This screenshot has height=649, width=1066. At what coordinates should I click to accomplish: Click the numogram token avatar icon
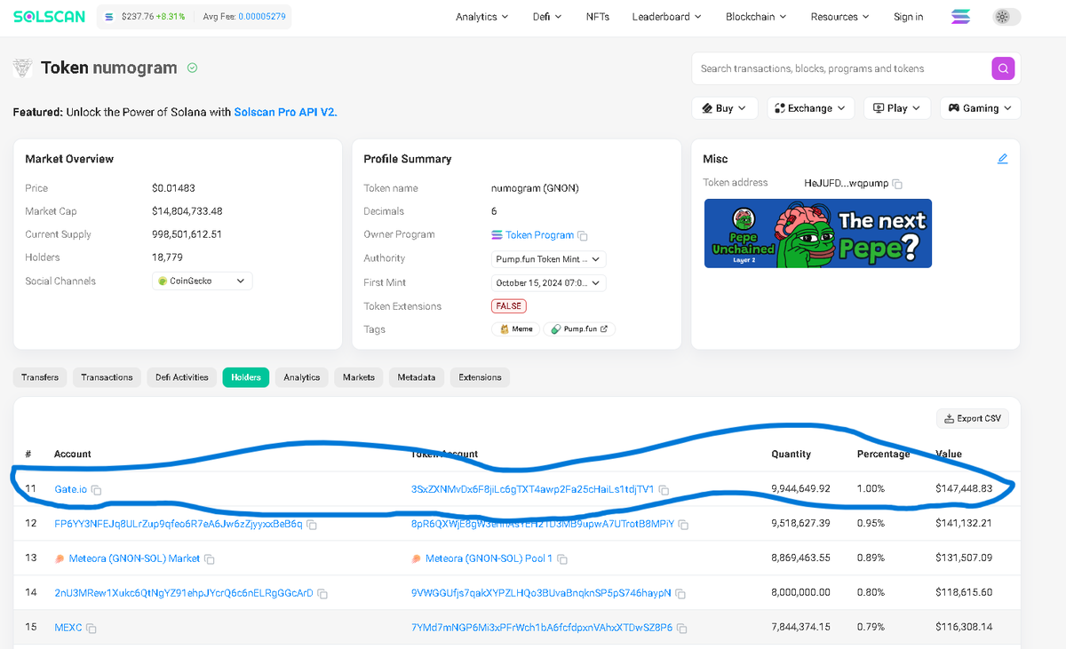pyautogui.click(x=23, y=68)
